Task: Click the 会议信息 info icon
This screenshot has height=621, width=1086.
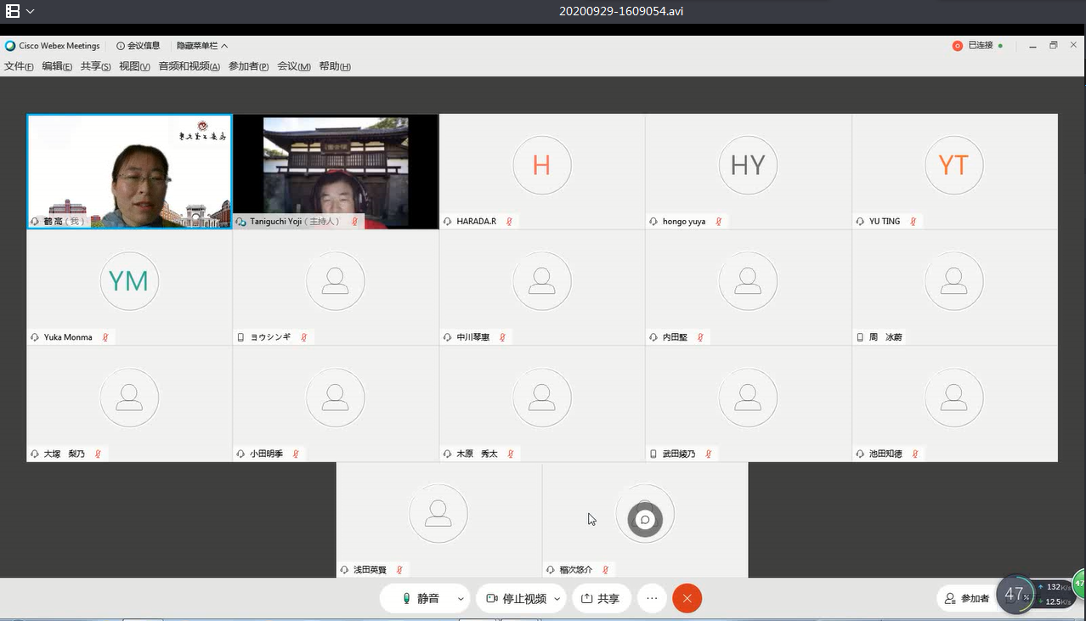Action: pyautogui.click(x=121, y=46)
